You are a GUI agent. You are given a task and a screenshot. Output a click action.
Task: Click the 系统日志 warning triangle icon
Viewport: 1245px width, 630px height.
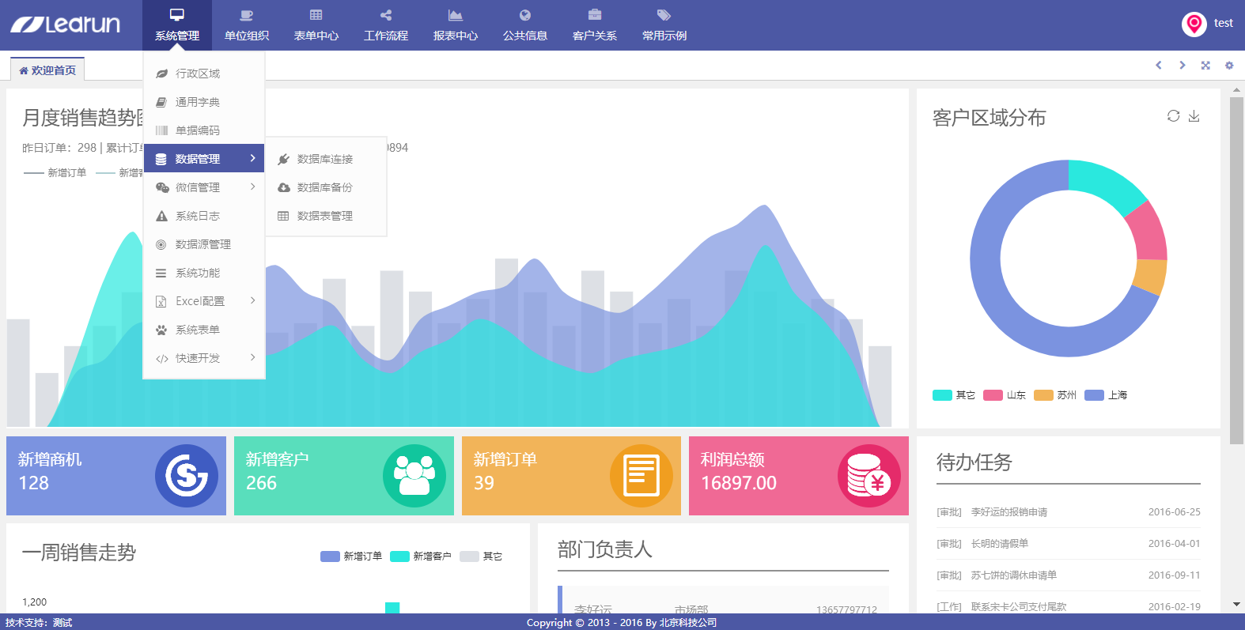[x=161, y=216]
